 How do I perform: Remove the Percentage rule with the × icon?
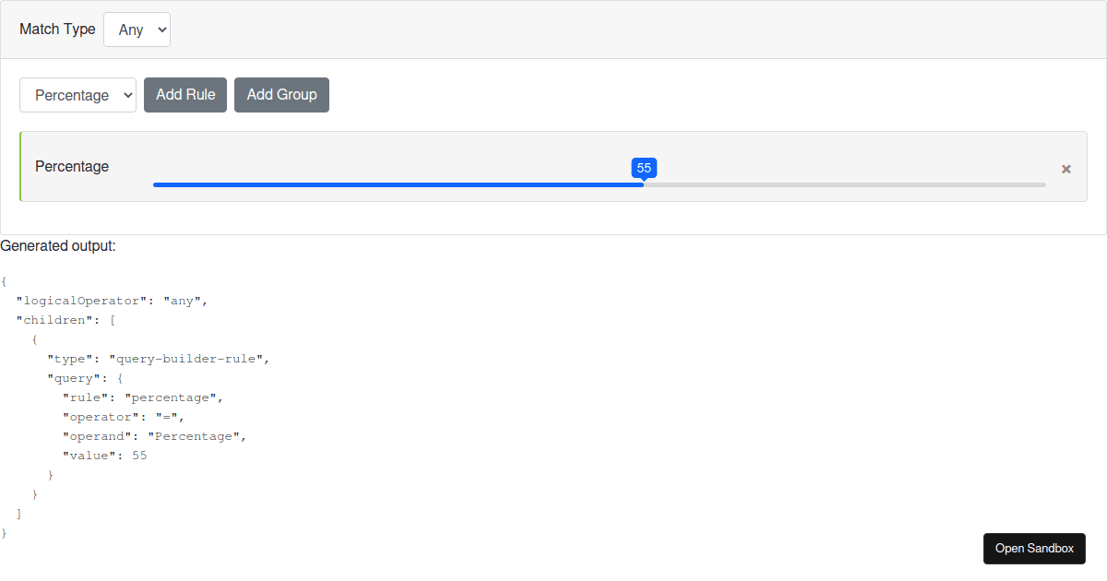click(1065, 168)
